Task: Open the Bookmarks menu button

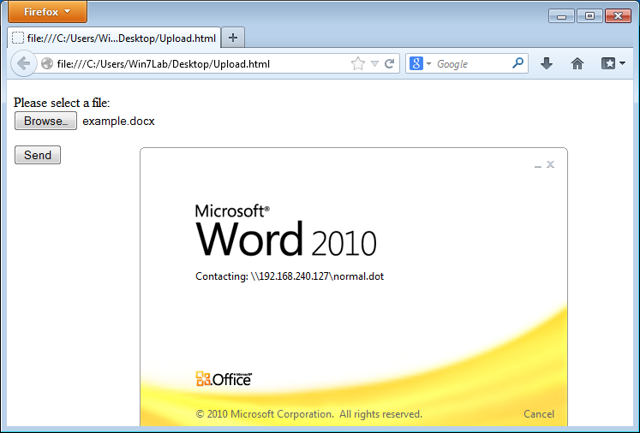Action: 613,63
